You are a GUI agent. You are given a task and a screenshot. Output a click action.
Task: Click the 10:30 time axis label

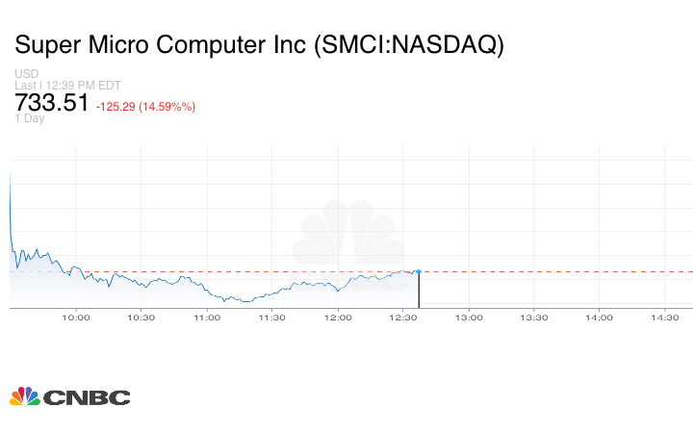141,318
